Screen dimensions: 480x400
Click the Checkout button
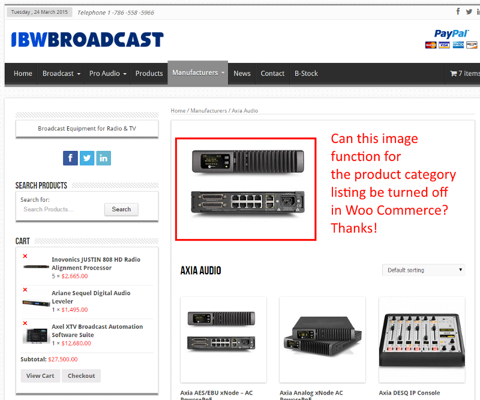(81, 376)
